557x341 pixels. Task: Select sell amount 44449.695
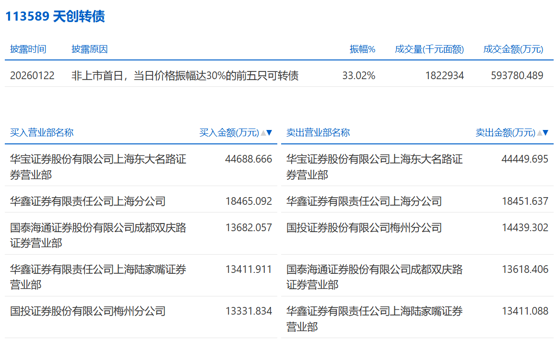point(525,159)
